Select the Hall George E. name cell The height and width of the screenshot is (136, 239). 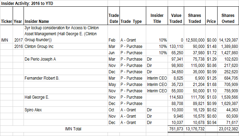pos(66,97)
